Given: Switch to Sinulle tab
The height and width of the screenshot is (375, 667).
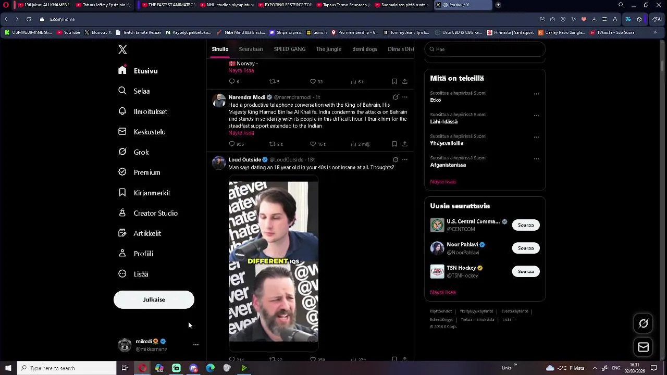Looking at the screenshot, I should click(220, 49).
